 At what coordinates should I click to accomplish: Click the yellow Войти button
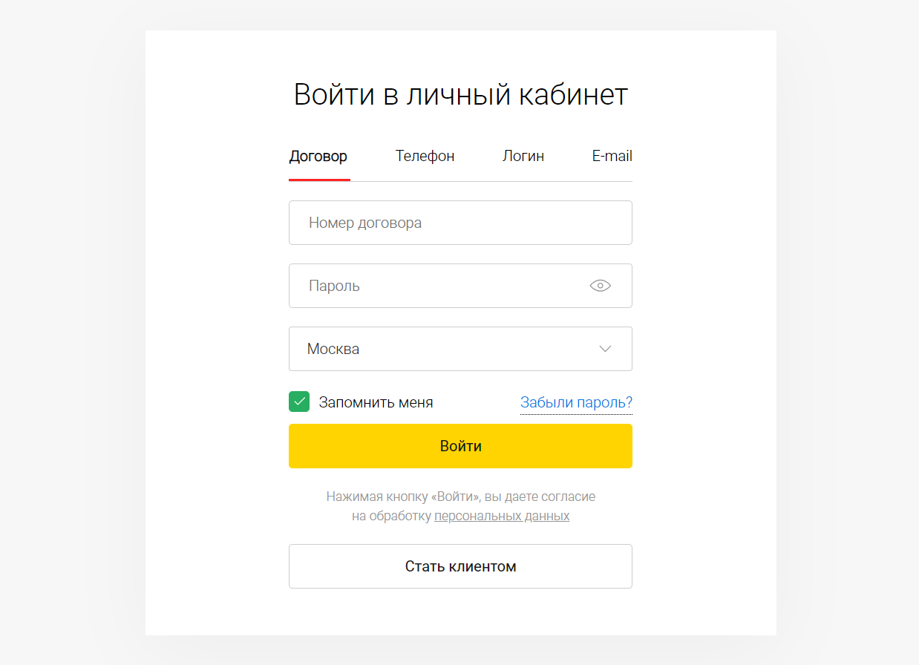click(460, 446)
